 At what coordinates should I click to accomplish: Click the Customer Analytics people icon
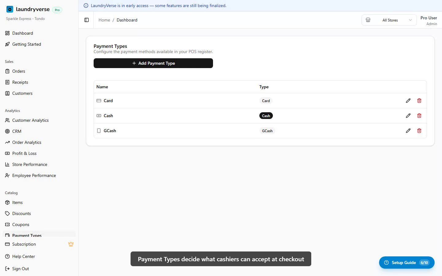7,120
